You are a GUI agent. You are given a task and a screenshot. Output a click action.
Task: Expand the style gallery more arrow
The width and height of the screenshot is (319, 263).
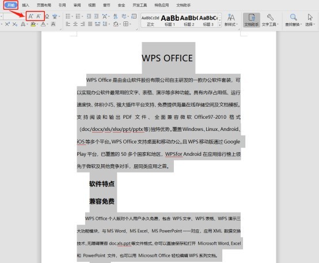pyautogui.click(x=220, y=25)
